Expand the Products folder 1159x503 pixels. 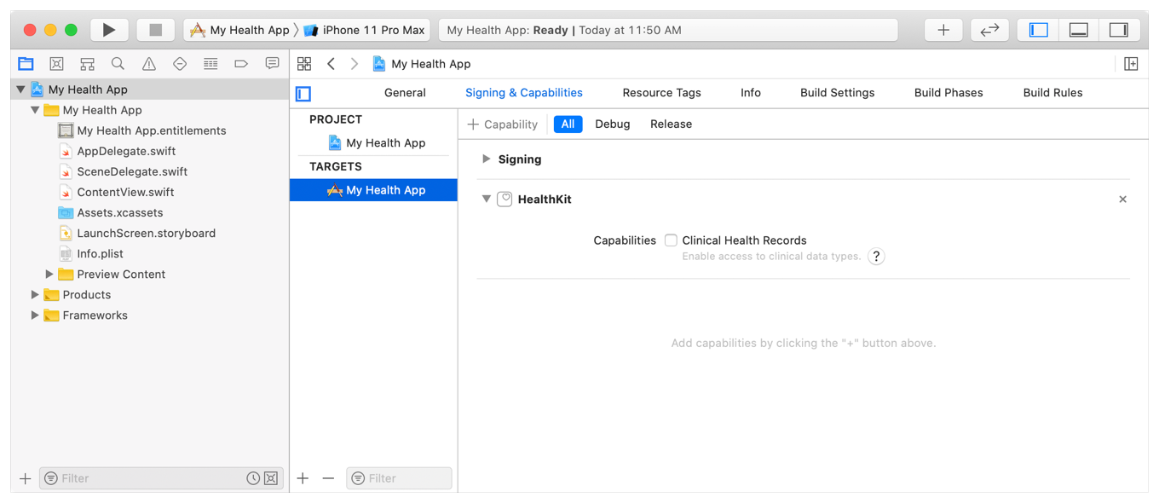[35, 295]
